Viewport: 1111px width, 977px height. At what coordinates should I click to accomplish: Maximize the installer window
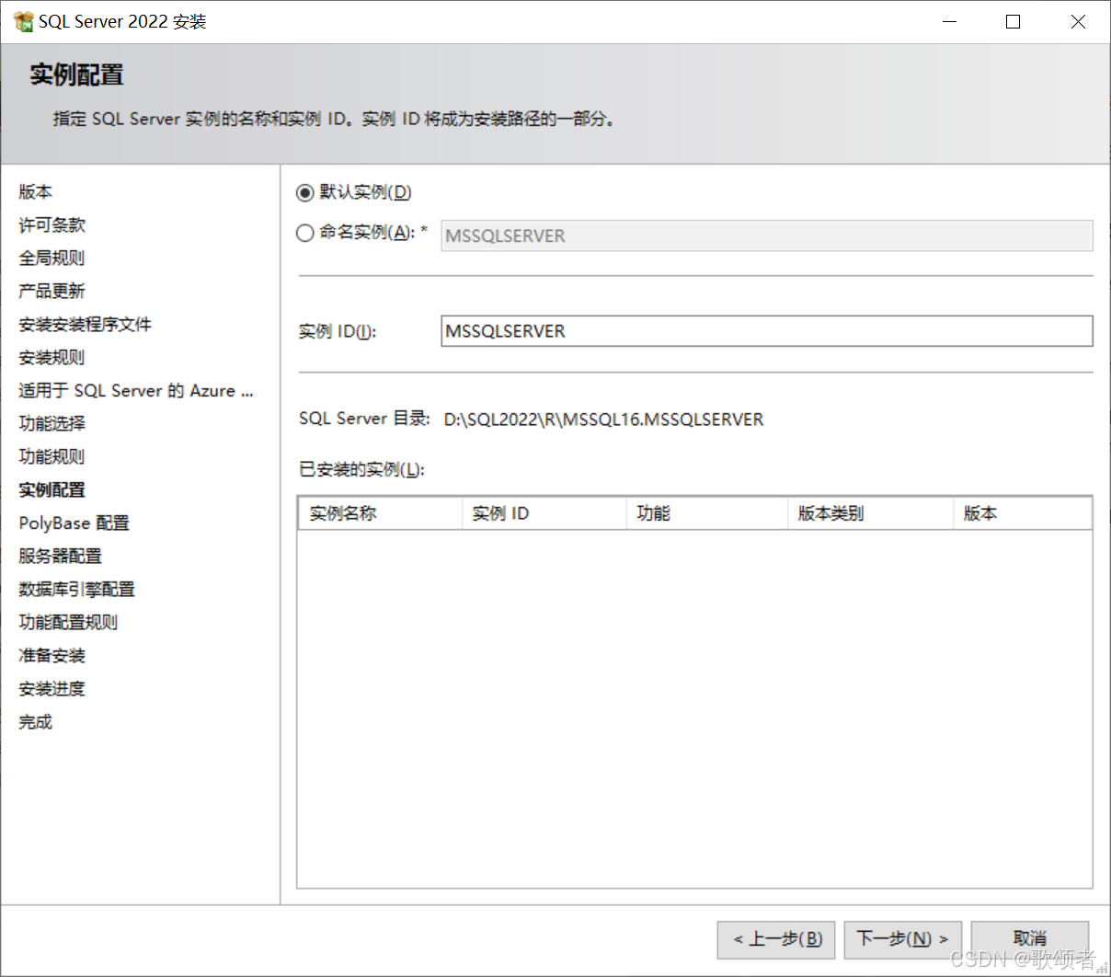pyautogui.click(x=1014, y=21)
